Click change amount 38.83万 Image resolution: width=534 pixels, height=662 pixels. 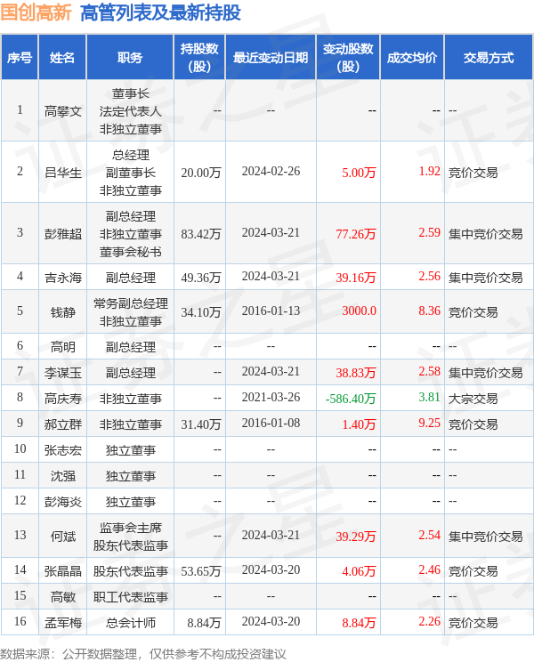356,373
